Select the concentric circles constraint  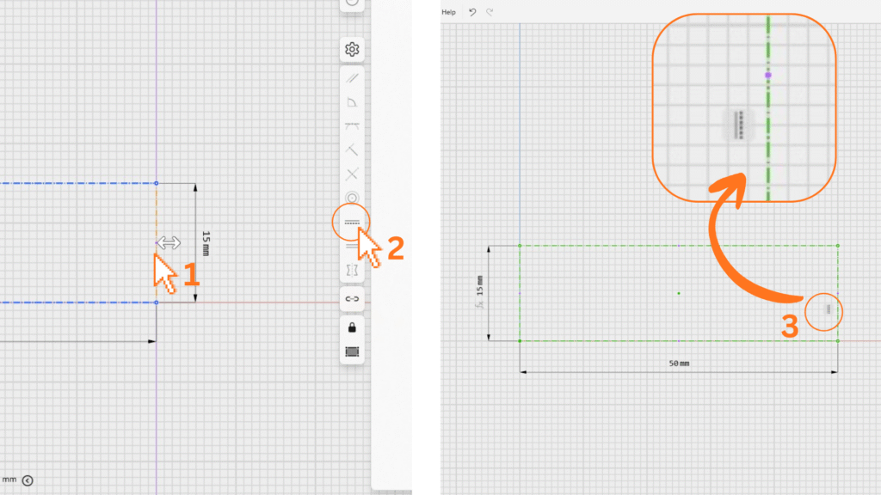point(352,199)
